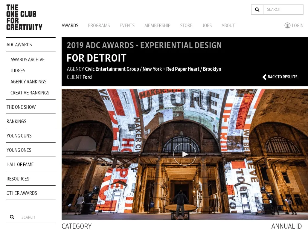The width and height of the screenshot is (308, 231).
Task: Open Creative Rankings sidebar link
Action: 30,93
